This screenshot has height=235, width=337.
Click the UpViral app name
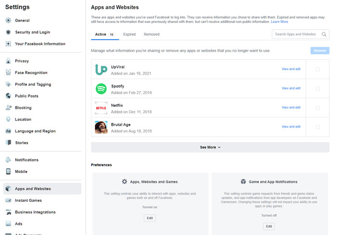pos(117,67)
